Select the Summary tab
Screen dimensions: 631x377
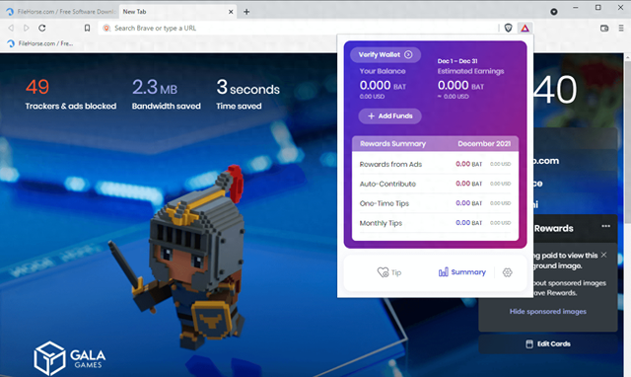[462, 272]
